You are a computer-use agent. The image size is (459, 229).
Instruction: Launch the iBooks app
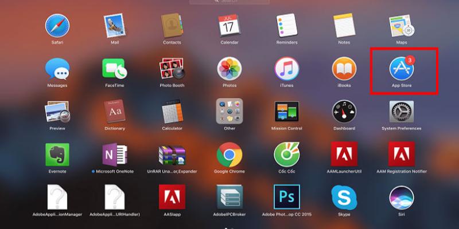344,69
